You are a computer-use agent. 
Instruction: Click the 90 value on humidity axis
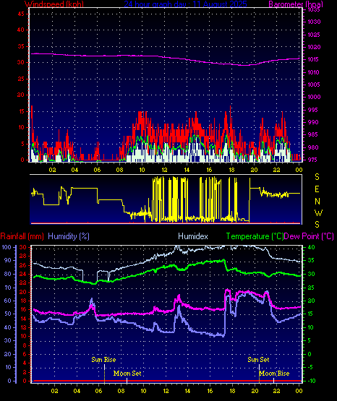click(x=8, y=260)
